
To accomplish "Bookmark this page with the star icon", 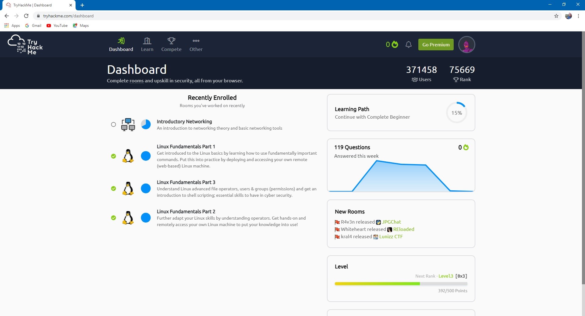I will tap(556, 16).
